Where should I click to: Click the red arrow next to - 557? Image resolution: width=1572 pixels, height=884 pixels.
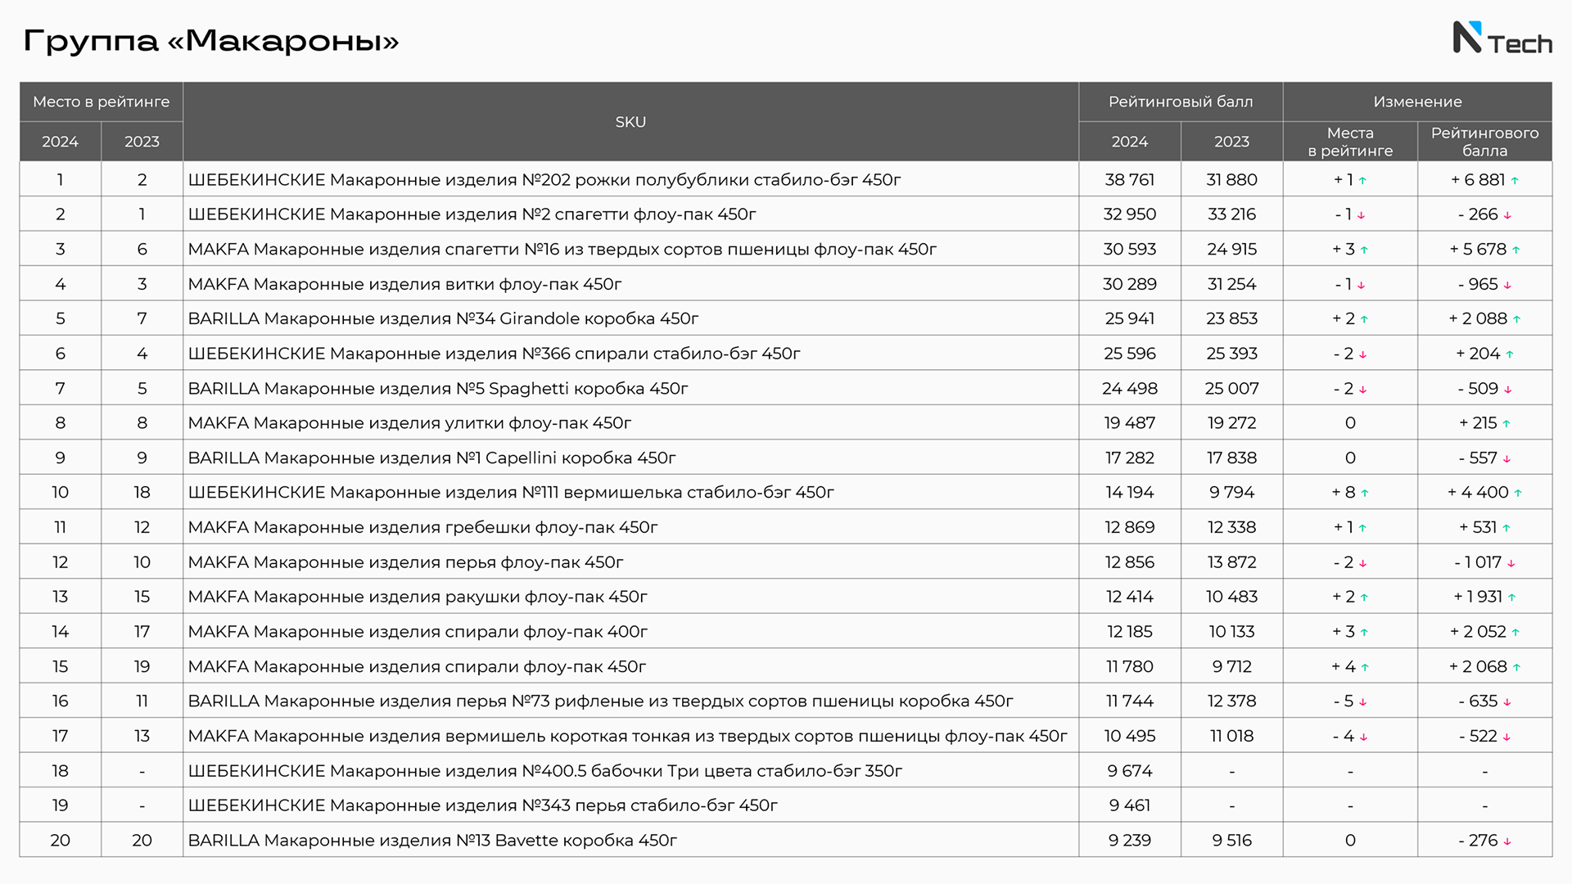(x=1506, y=459)
